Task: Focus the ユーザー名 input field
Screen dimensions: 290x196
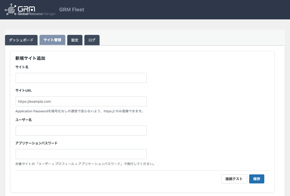Action: (81, 131)
